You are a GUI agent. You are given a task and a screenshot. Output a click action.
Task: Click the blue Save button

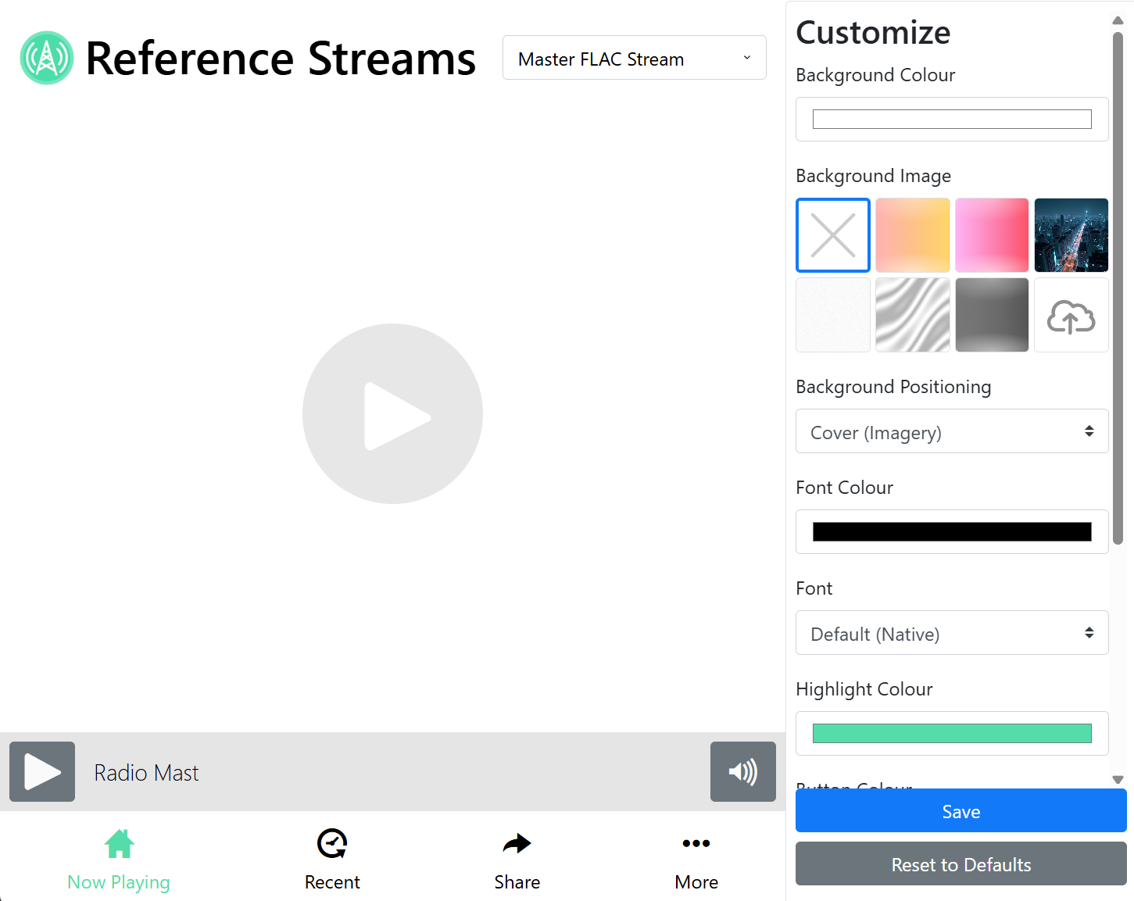pyautogui.click(x=961, y=811)
